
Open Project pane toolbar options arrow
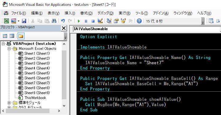click(65, 36)
